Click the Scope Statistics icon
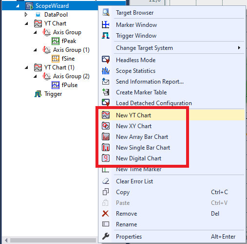 pos(106,71)
